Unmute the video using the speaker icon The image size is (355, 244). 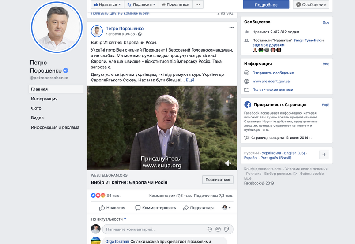228,163
